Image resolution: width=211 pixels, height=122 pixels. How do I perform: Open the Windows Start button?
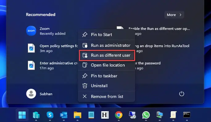[x=22, y=115]
